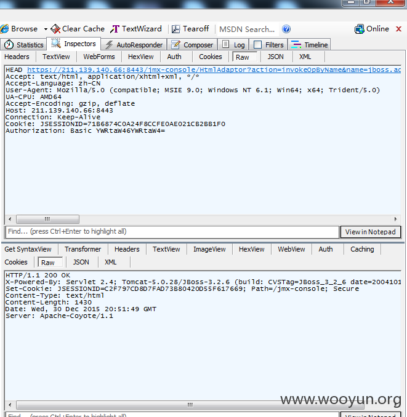Click the Authorization Basic header line
407x417 pixels.
coord(85,131)
